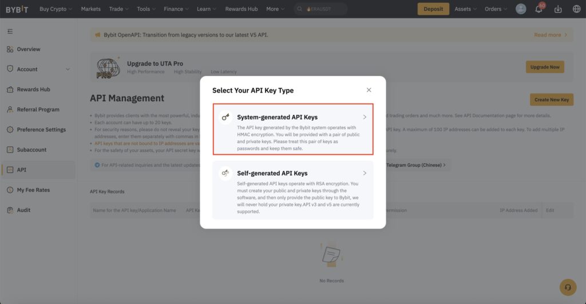Click the top search input field
586x304 pixels.
(x=320, y=9)
